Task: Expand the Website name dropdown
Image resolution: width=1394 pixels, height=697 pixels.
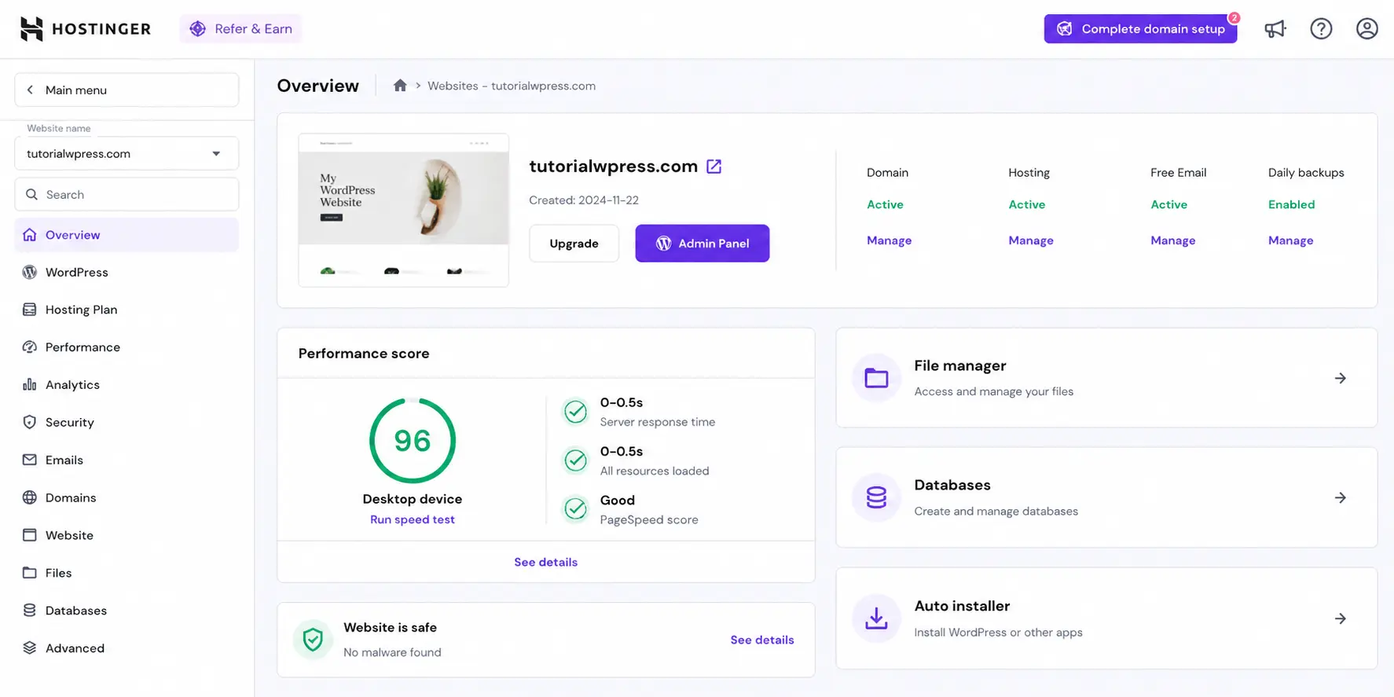Action: click(127, 153)
